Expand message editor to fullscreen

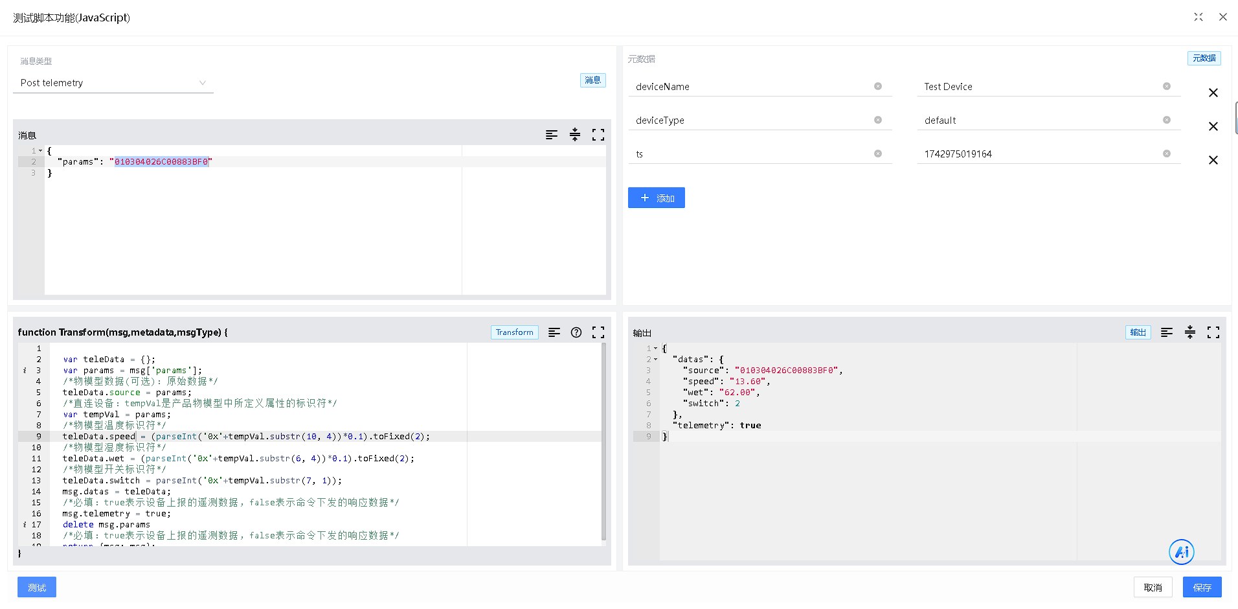point(598,135)
